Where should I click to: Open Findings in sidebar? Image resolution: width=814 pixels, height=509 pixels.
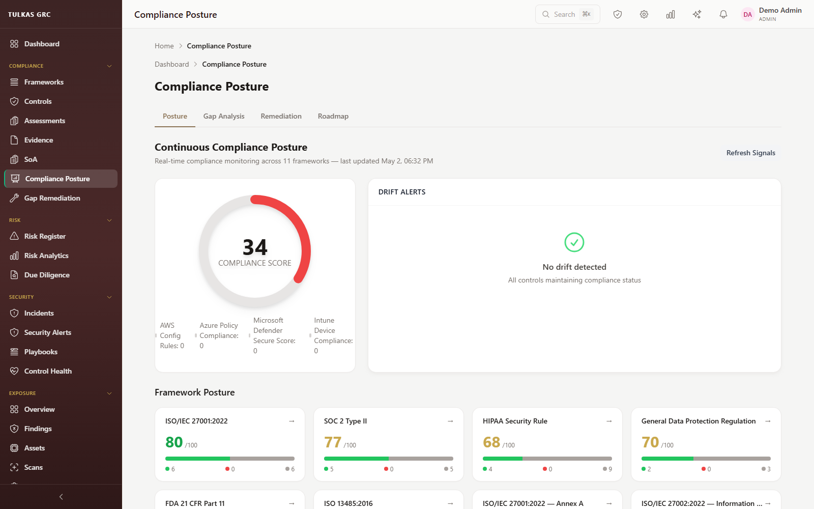61,429
